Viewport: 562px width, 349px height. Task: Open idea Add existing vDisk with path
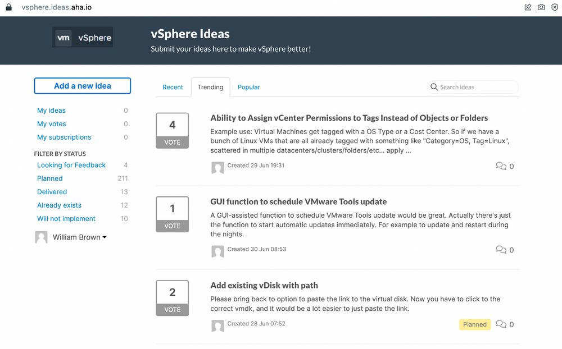(264, 285)
